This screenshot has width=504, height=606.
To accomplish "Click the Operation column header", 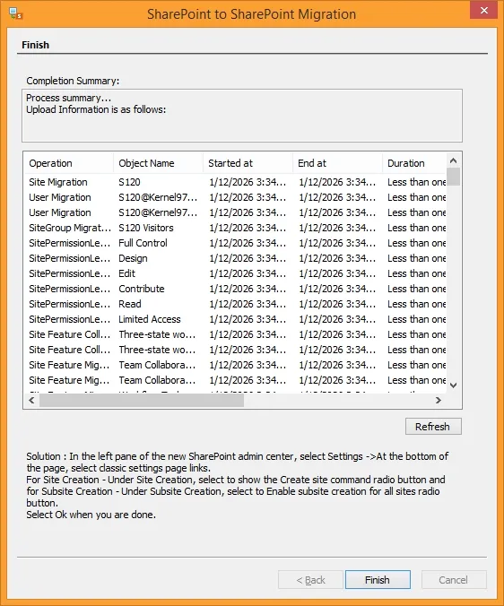I will click(68, 163).
